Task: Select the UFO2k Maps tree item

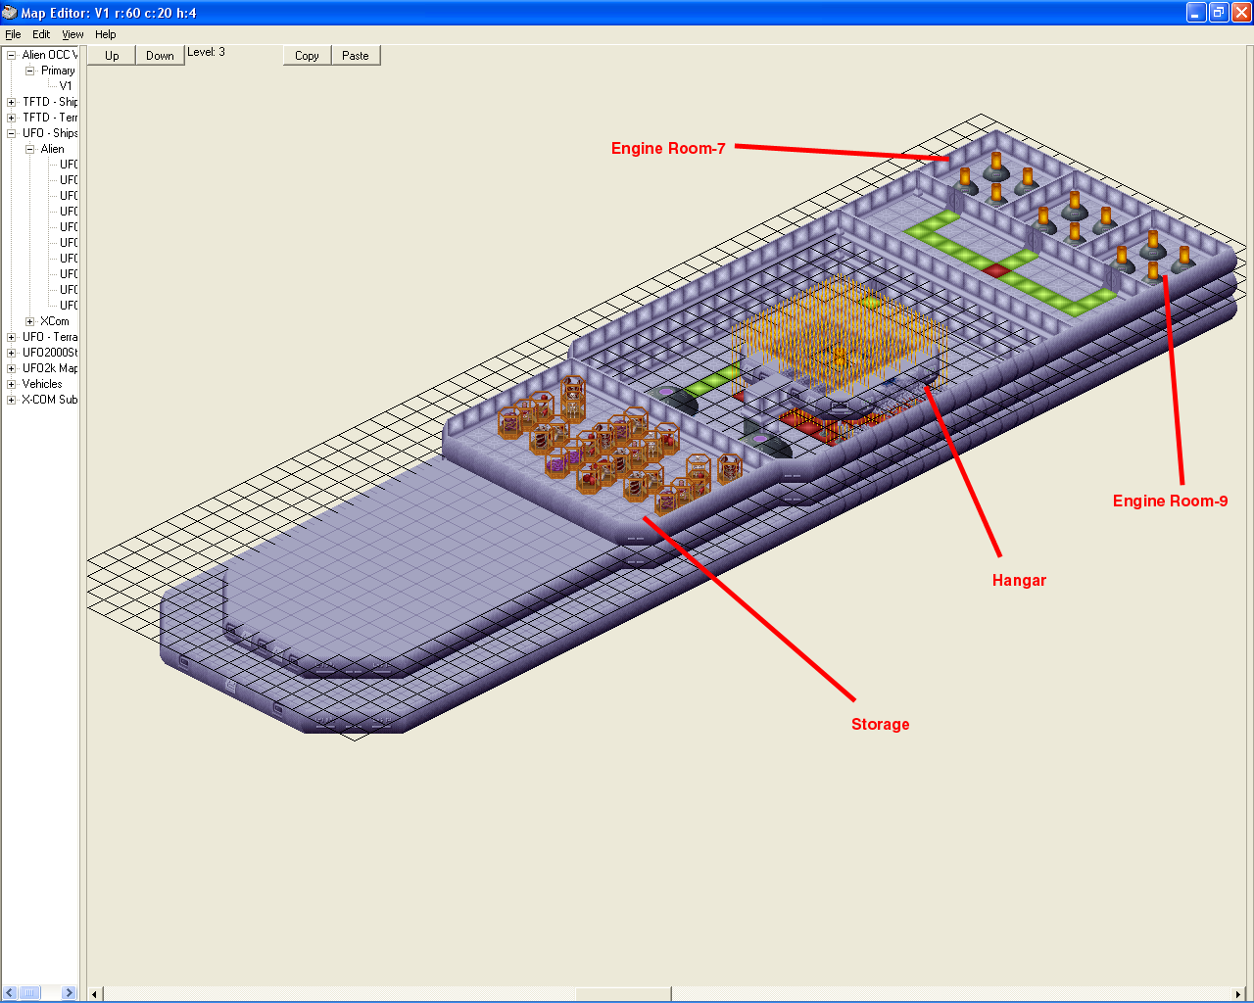Action: [50, 368]
